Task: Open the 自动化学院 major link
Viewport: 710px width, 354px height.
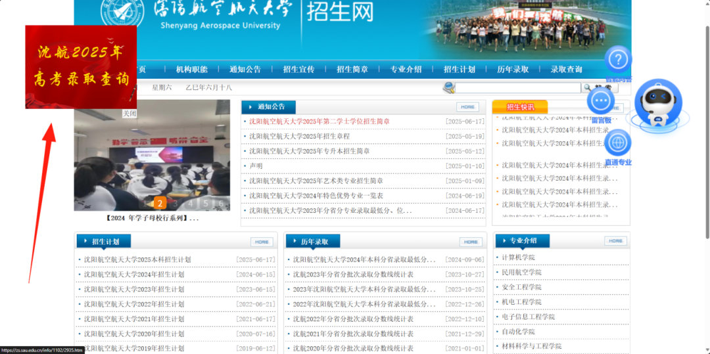Action: 518,332
